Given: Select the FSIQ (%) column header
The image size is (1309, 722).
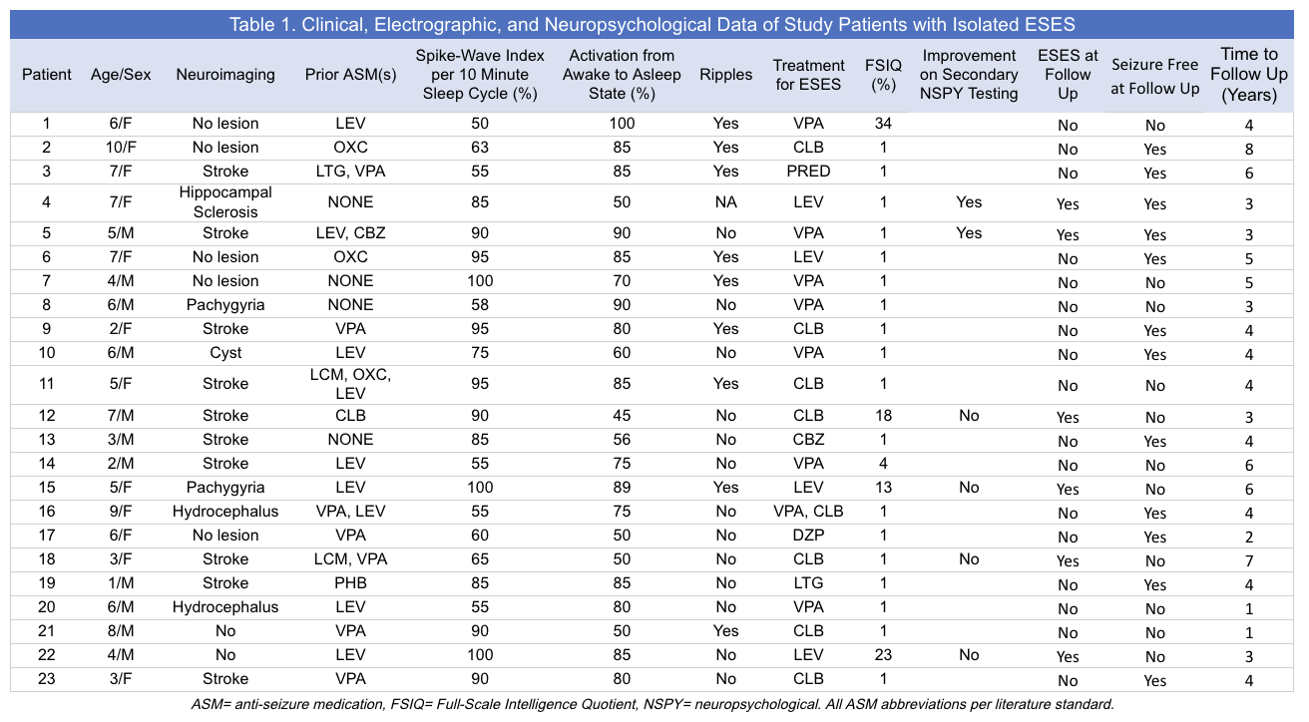Looking at the screenshot, I should (881, 75).
